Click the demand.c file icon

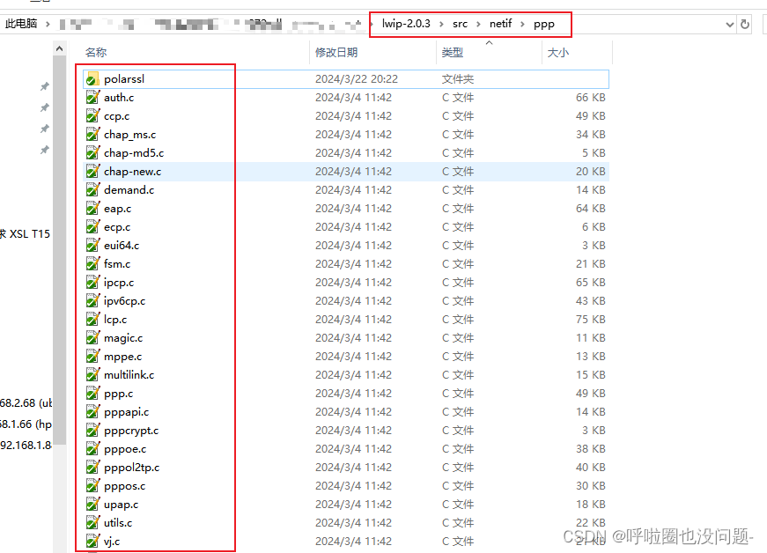pos(92,189)
